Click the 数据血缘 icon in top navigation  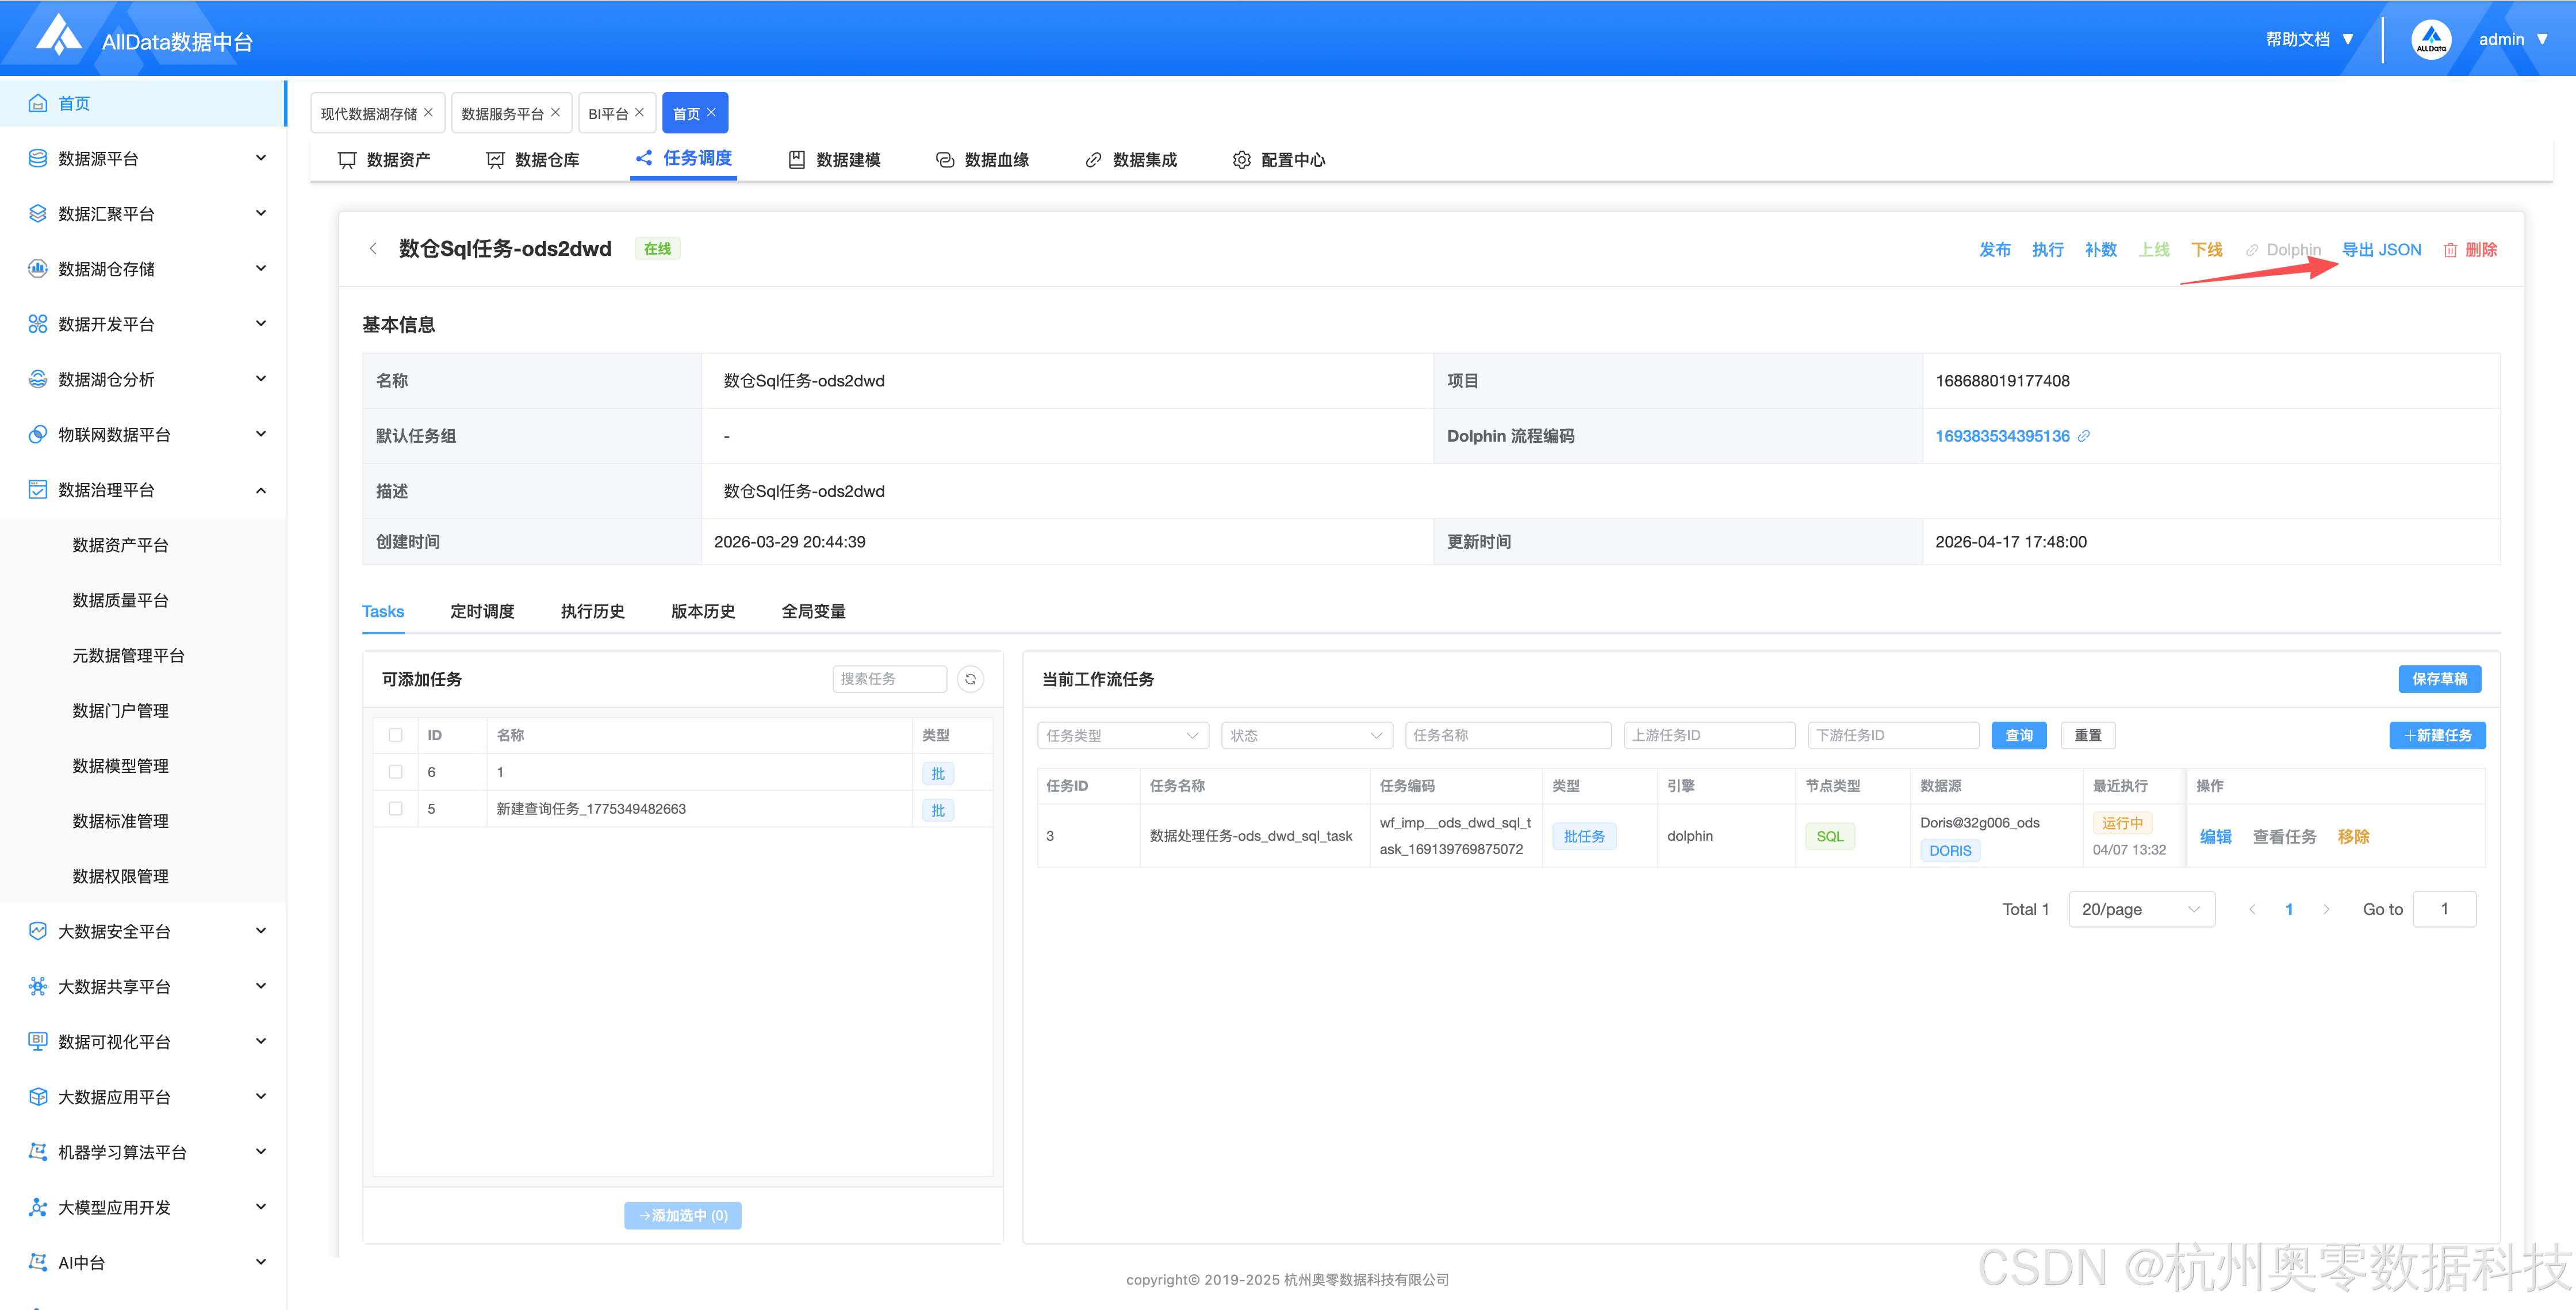(944, 160)
